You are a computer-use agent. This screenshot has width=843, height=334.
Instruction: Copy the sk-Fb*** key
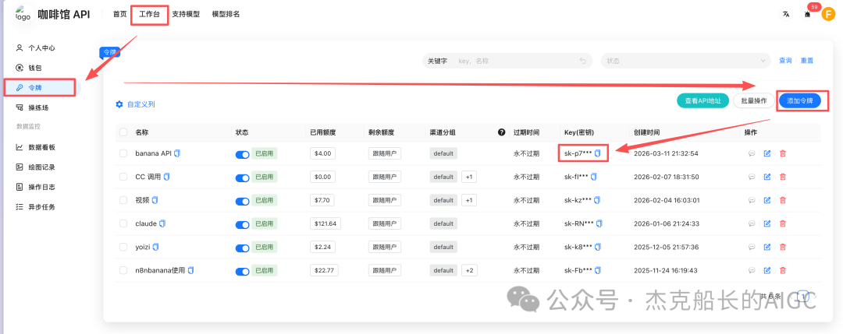[x=597, y=270]
